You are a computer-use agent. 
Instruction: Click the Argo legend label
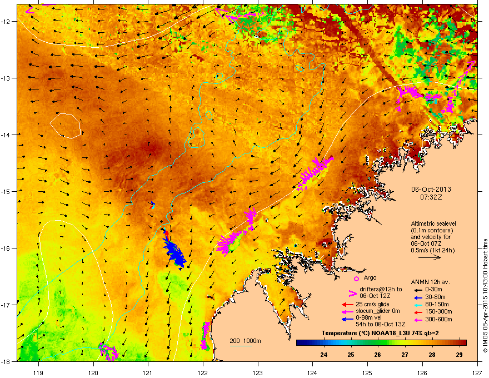(x=370, y=277)
